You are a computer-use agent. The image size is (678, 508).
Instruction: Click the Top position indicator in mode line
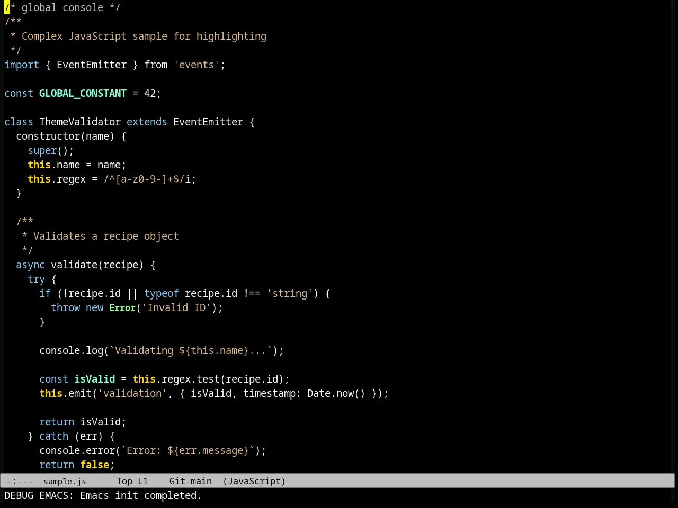tap(124, 481)
